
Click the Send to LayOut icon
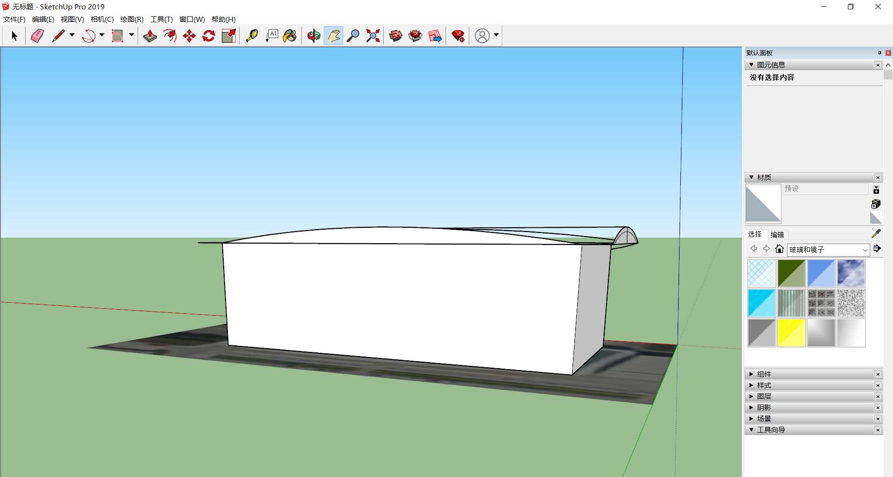(x=435, y=36)
